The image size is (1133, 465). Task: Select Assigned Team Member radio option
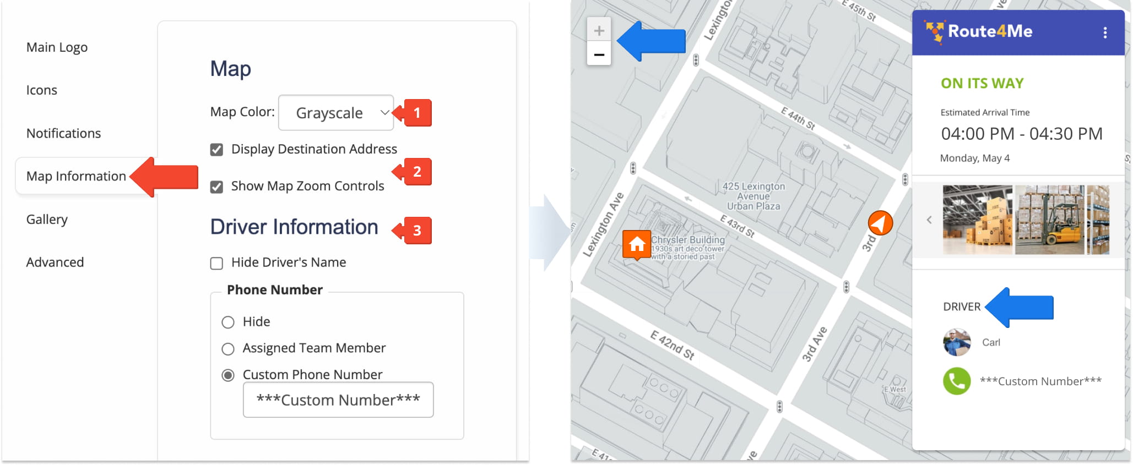click(228, 349)
